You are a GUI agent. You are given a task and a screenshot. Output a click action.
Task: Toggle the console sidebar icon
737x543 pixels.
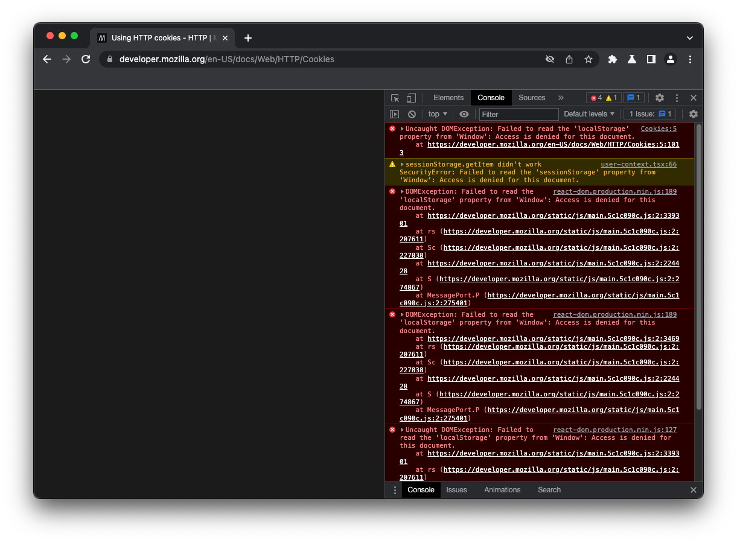tap(395, 114)
